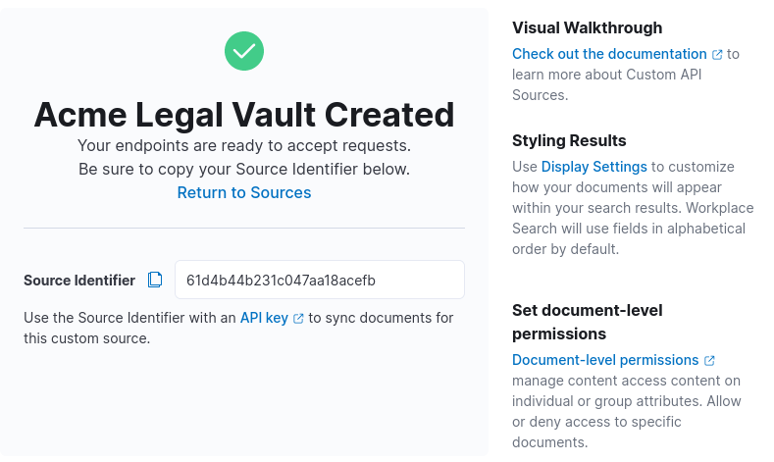
Task: Select the Visual Walkthrough heading
Action: pyautogui.click(x=587, y=27)
